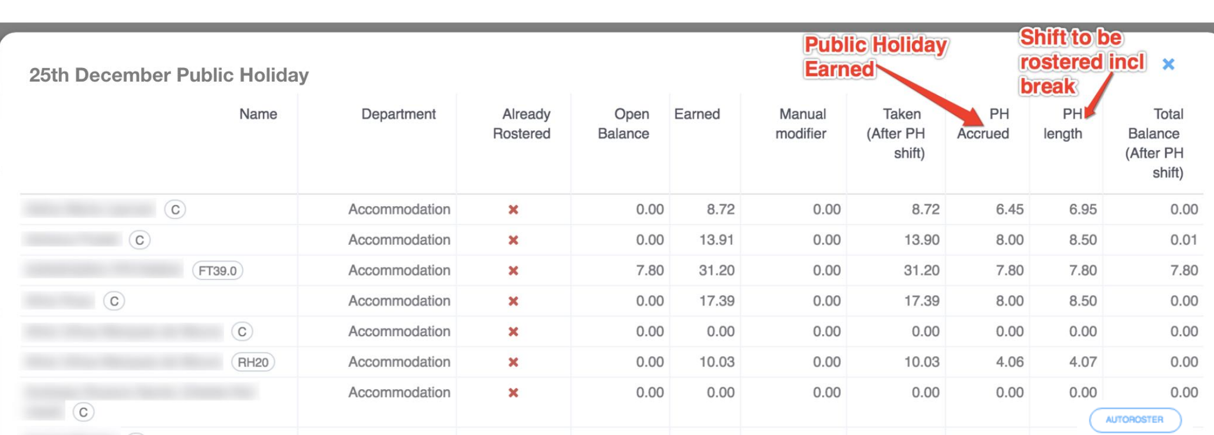This screenshot has width=1214, height=435.
Task: Click the RH20 badge
Action: [253, 362]
